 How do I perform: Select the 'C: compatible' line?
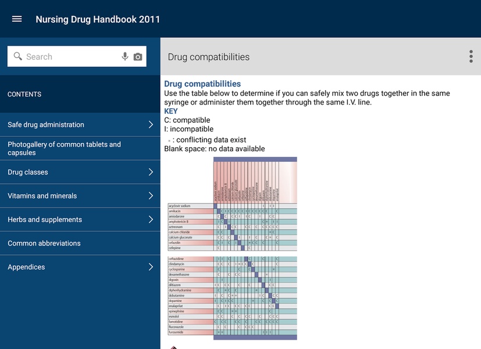187,120
